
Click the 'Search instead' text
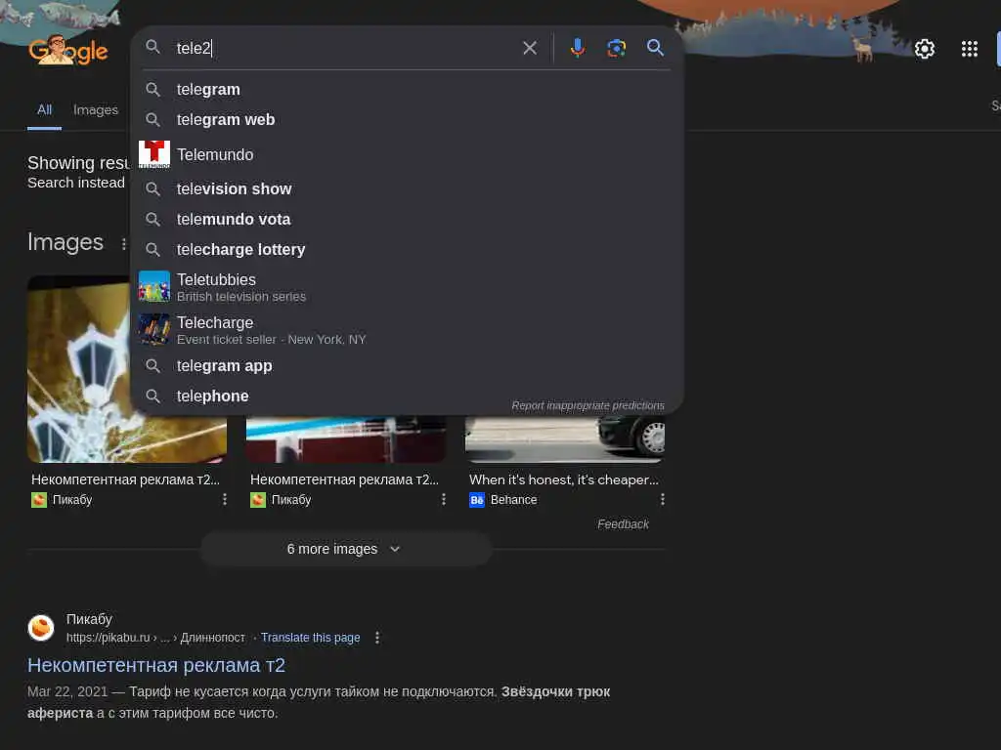76,183
